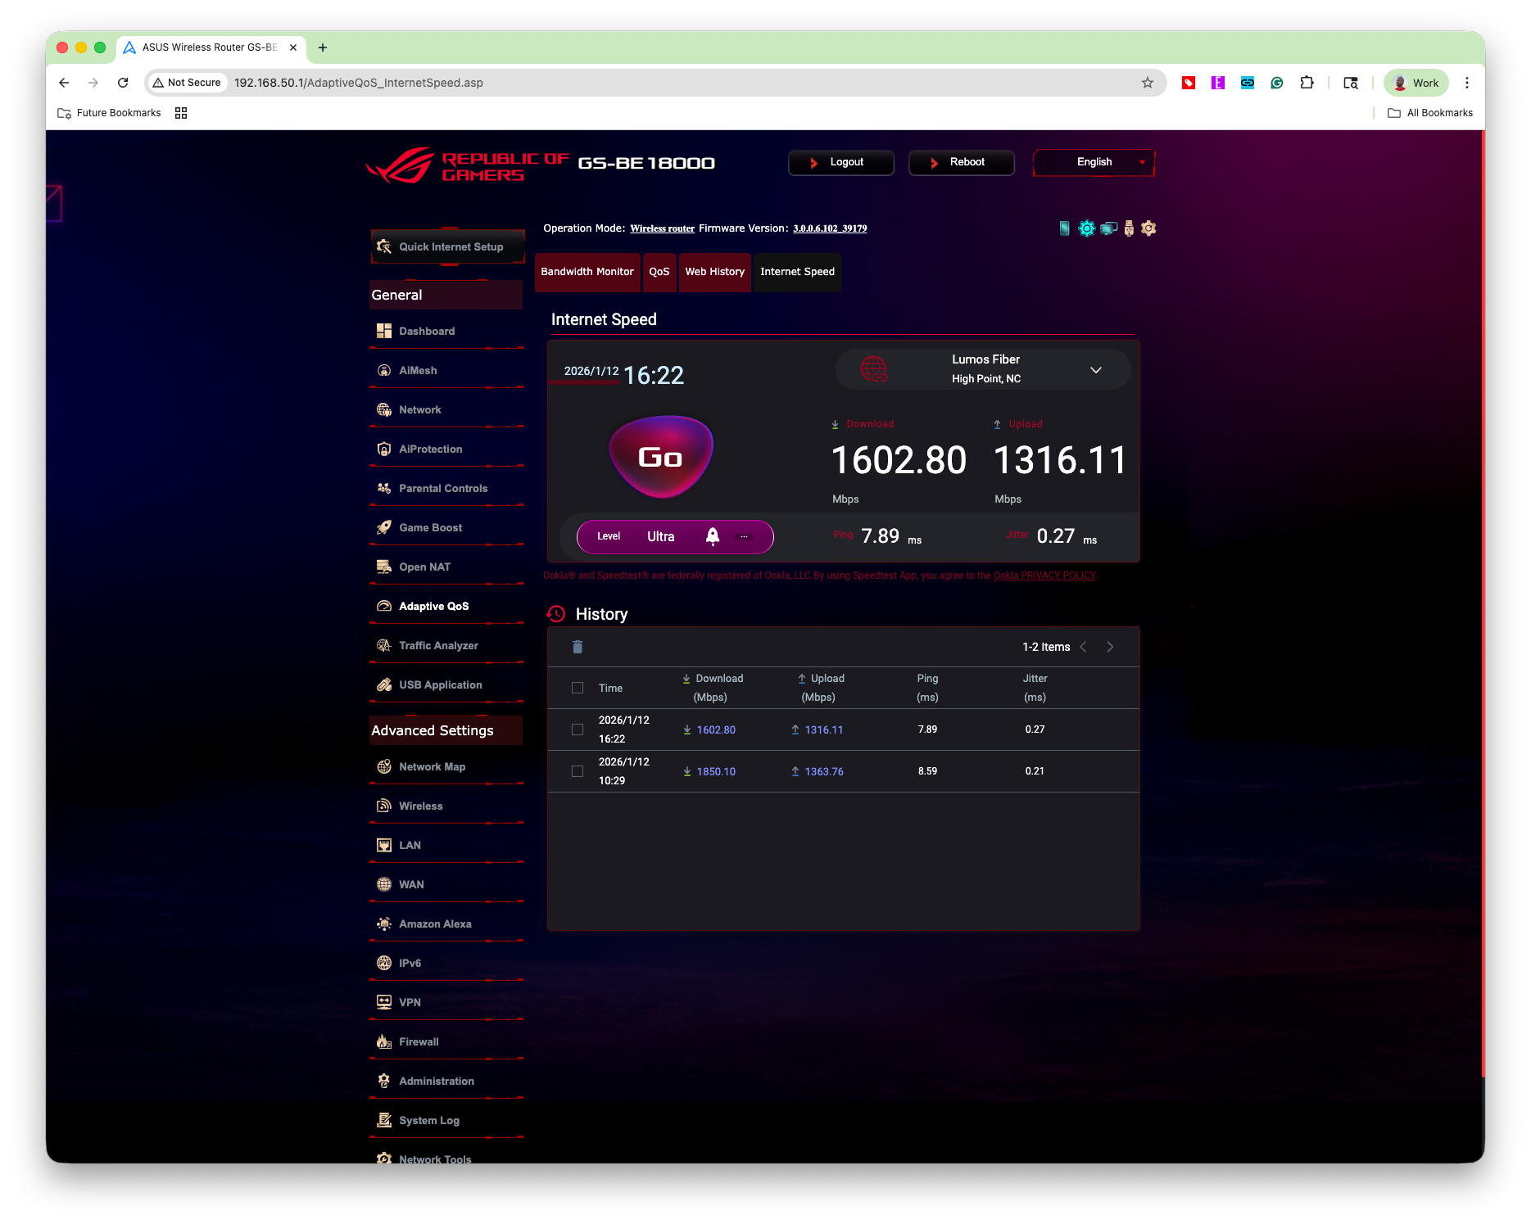Screen dimensions: 1531x1224
Task: Select Game Boost in the sidebar
Action: 429,527
